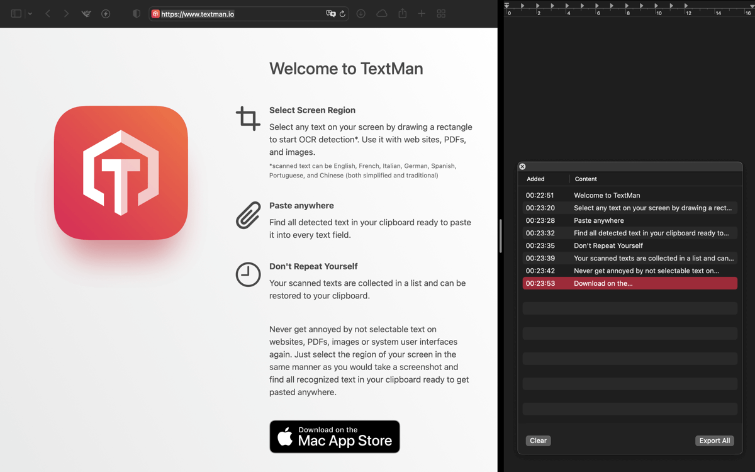The image size is (755, 472).
Task: Click the tab stop marker at ruler 6
Action: [x=598, y=6]
